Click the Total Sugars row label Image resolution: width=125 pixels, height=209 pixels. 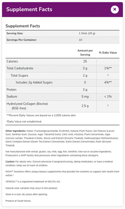(x=19, y=75)
